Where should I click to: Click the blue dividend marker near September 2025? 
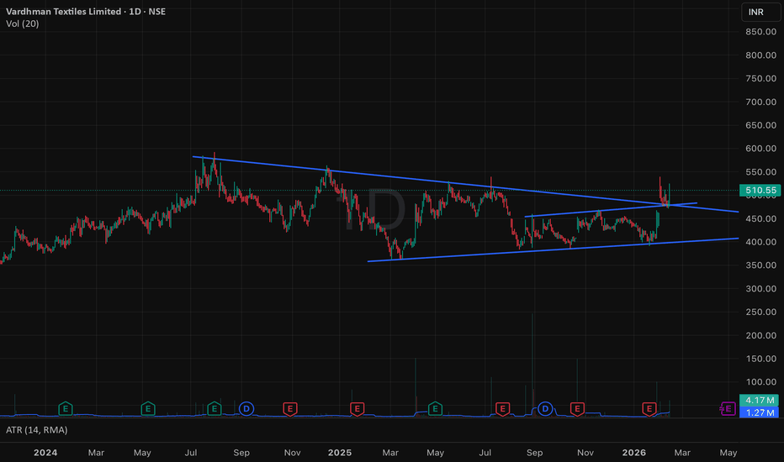click(545, 408)
